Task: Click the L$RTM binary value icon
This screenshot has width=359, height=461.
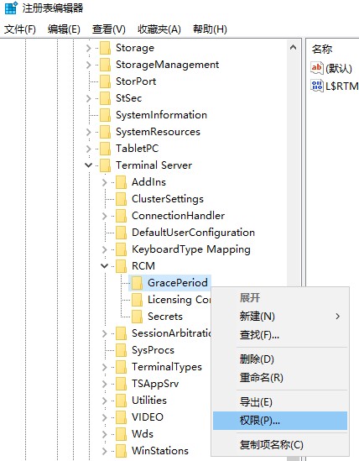Action: click(317, 86)
